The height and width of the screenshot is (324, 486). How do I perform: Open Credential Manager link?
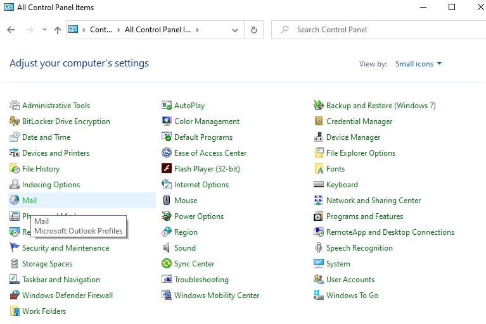359,121
